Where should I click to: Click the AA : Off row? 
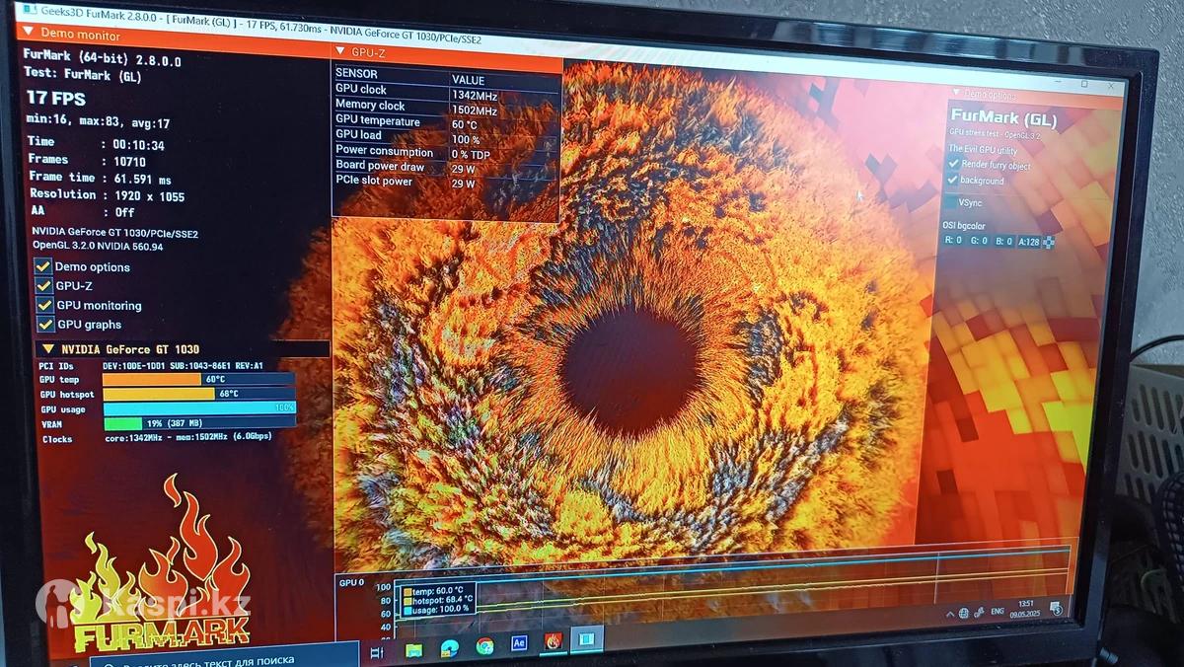(x=82, y=212)
